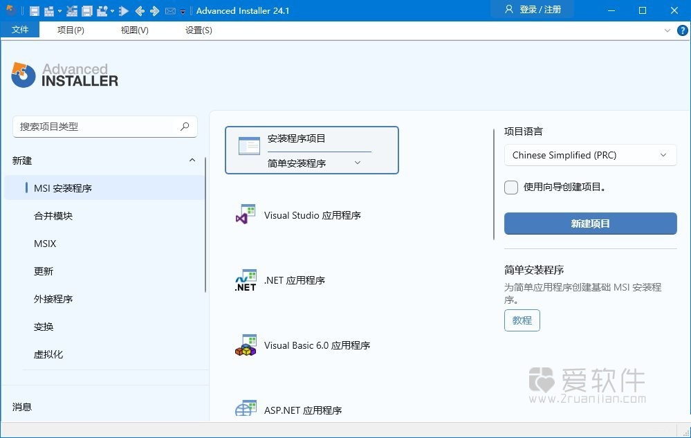The width and height of the screenshot is (691, 438).
Task: Click the 新建项目 button
Action: [x=591, y=223]
